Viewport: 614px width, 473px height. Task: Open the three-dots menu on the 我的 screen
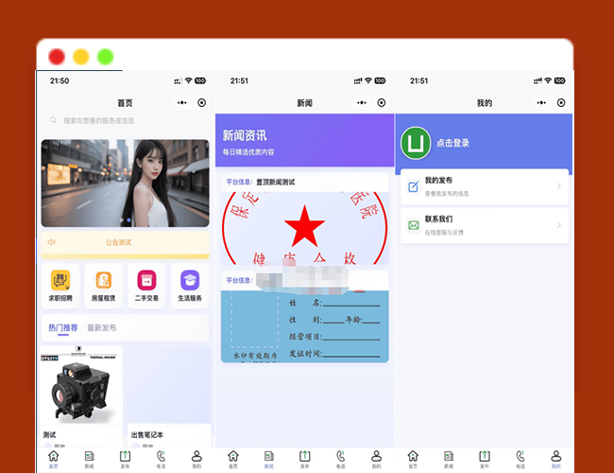pos(541,103)
